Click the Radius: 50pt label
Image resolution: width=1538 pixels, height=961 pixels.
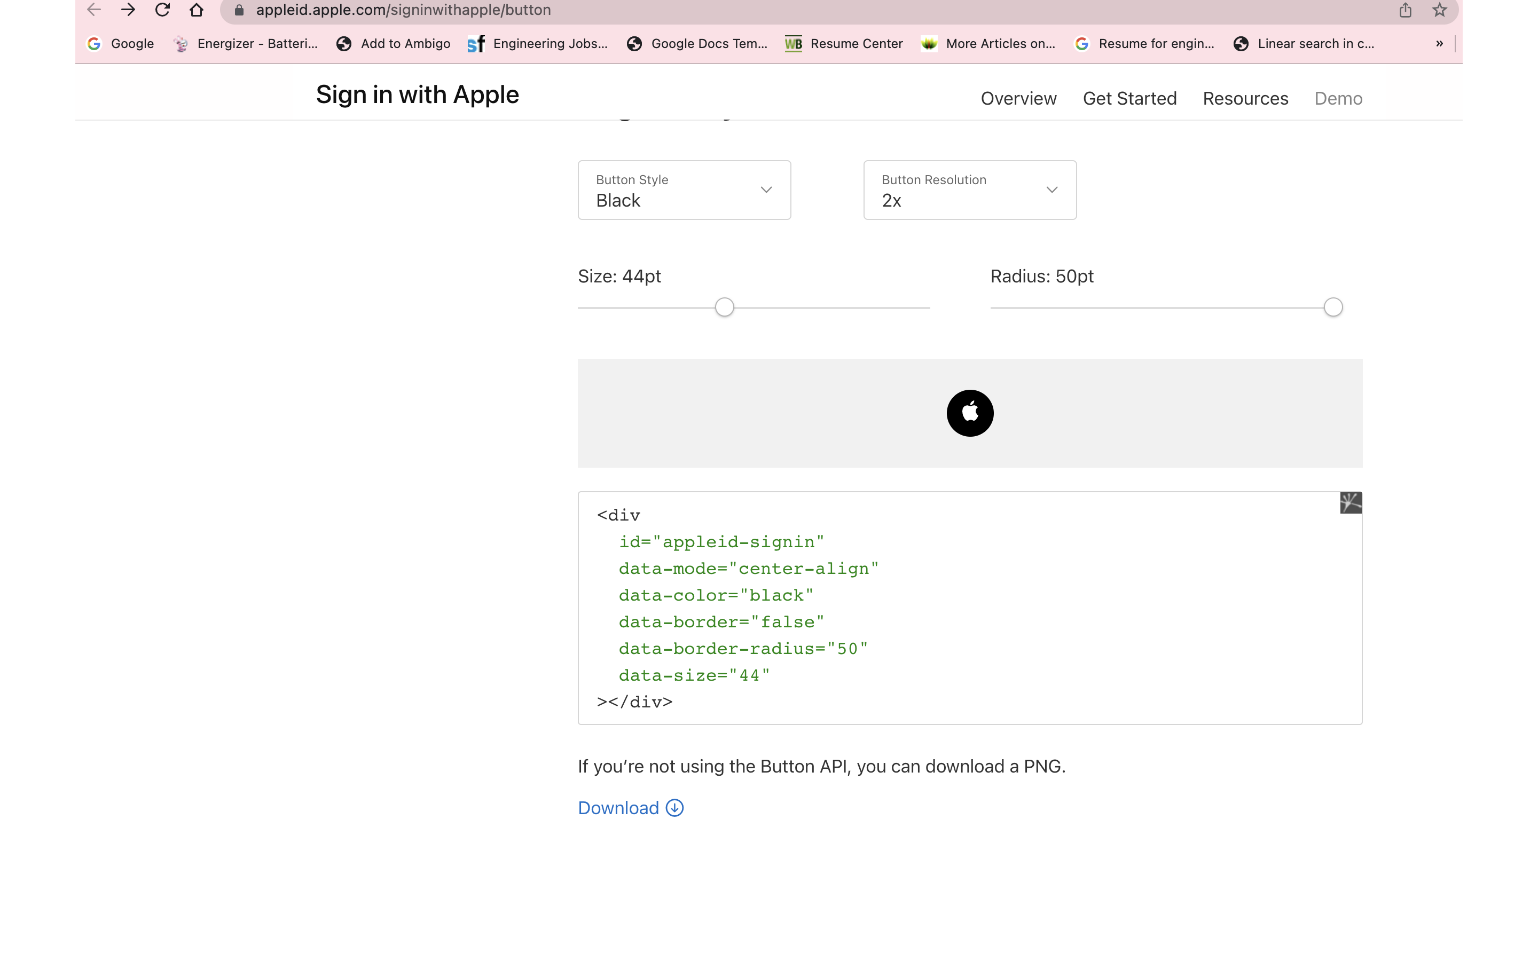pyautogui.click(x=1042, y=277)
